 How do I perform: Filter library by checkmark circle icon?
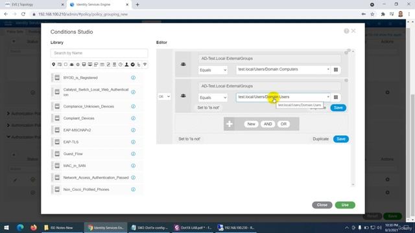tap(132, 65)
